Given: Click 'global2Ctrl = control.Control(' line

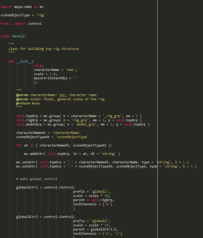Looking at the screenshot, I should point(46,217).
